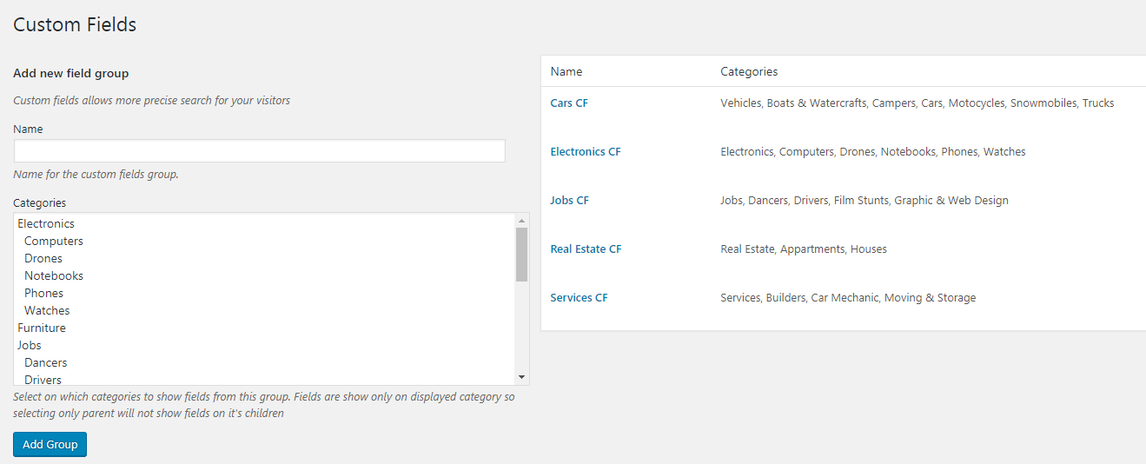Open the Electronics CF field group
The image size is (1146, 464).
click(x=586, y=152)
